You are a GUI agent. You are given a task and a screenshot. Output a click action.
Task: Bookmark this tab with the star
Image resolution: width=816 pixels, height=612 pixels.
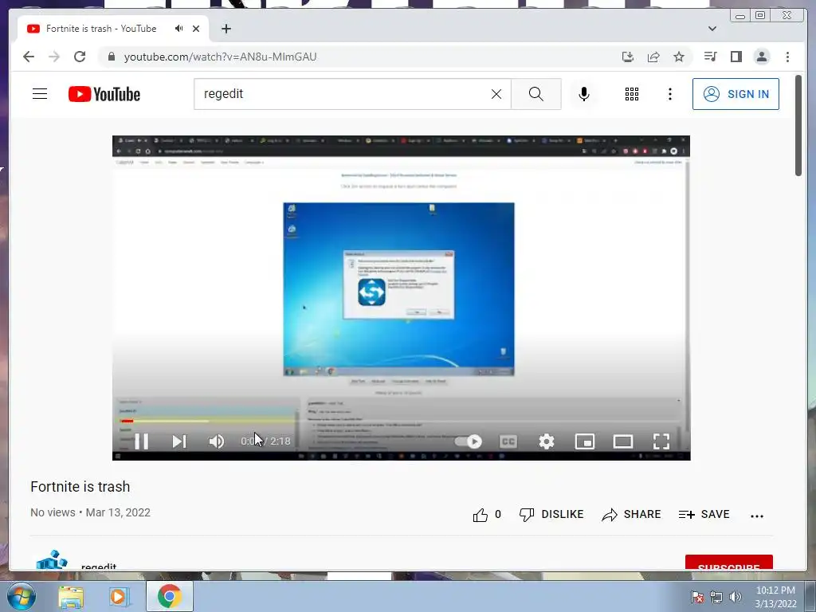click(679, 57)
